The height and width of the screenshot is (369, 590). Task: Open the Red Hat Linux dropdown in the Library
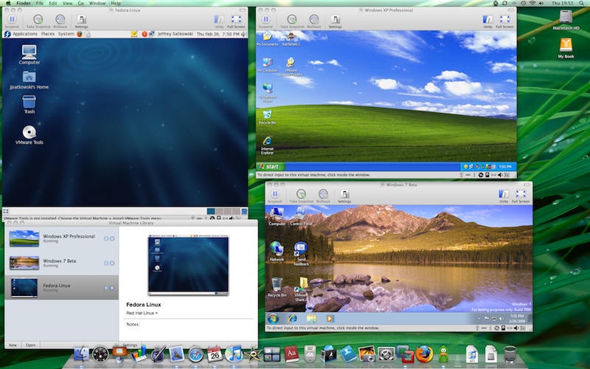tap(142, 313)
